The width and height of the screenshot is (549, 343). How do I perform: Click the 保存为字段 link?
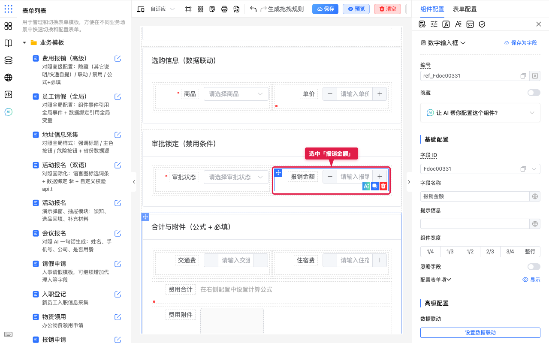[521, 43]
